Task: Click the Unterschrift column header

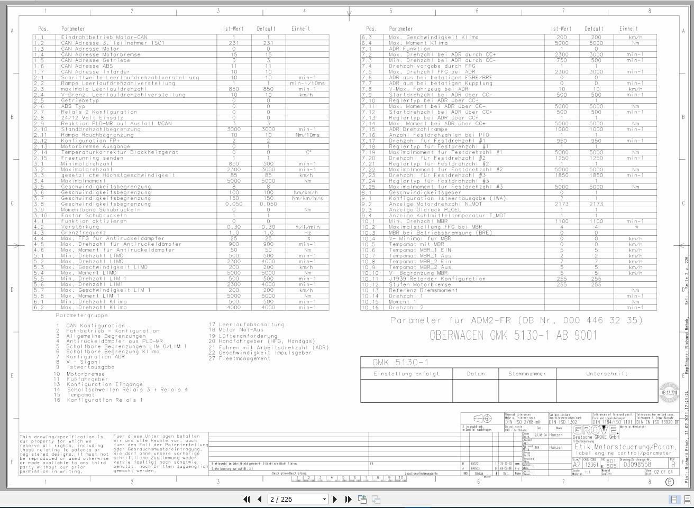Action: [x=606, y=373]
